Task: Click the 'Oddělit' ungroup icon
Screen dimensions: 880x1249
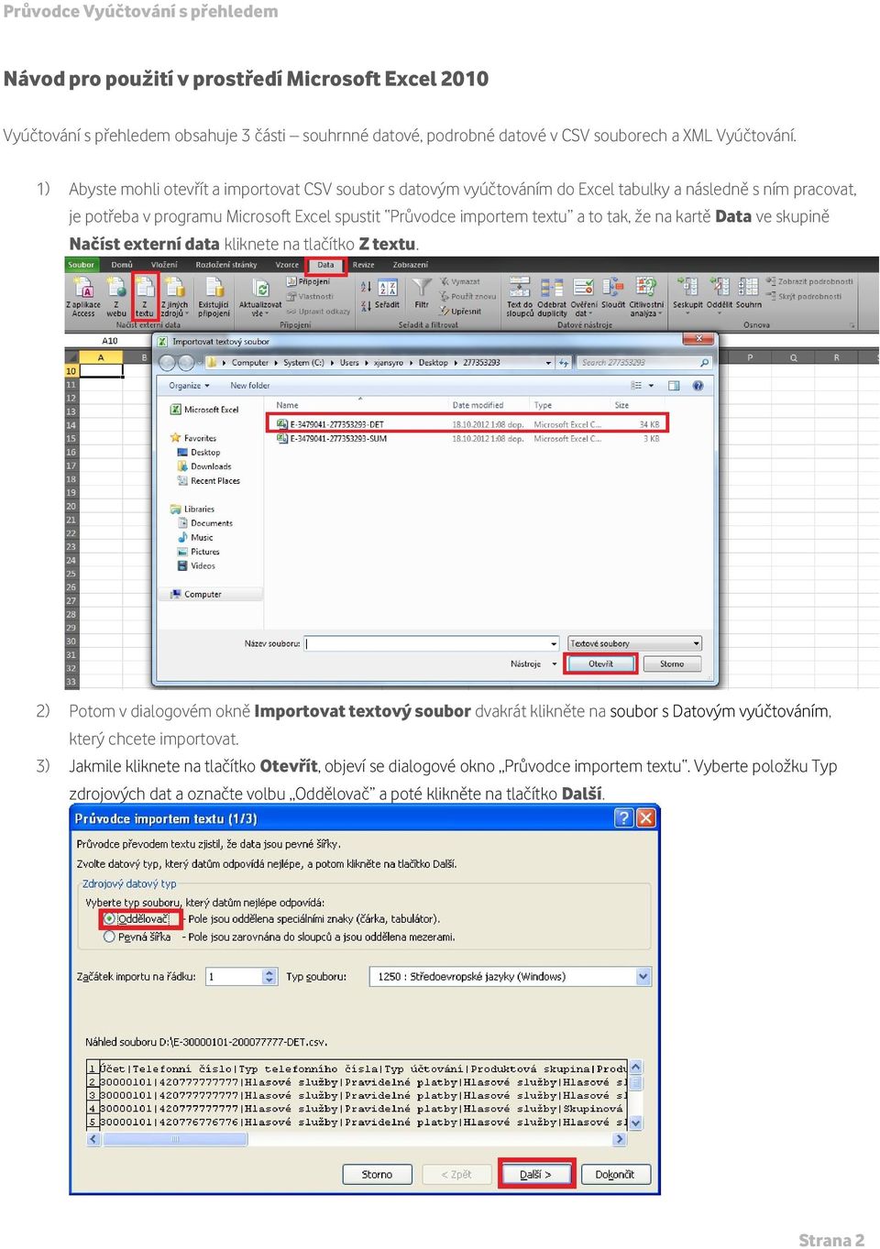Action: point(720,294)
